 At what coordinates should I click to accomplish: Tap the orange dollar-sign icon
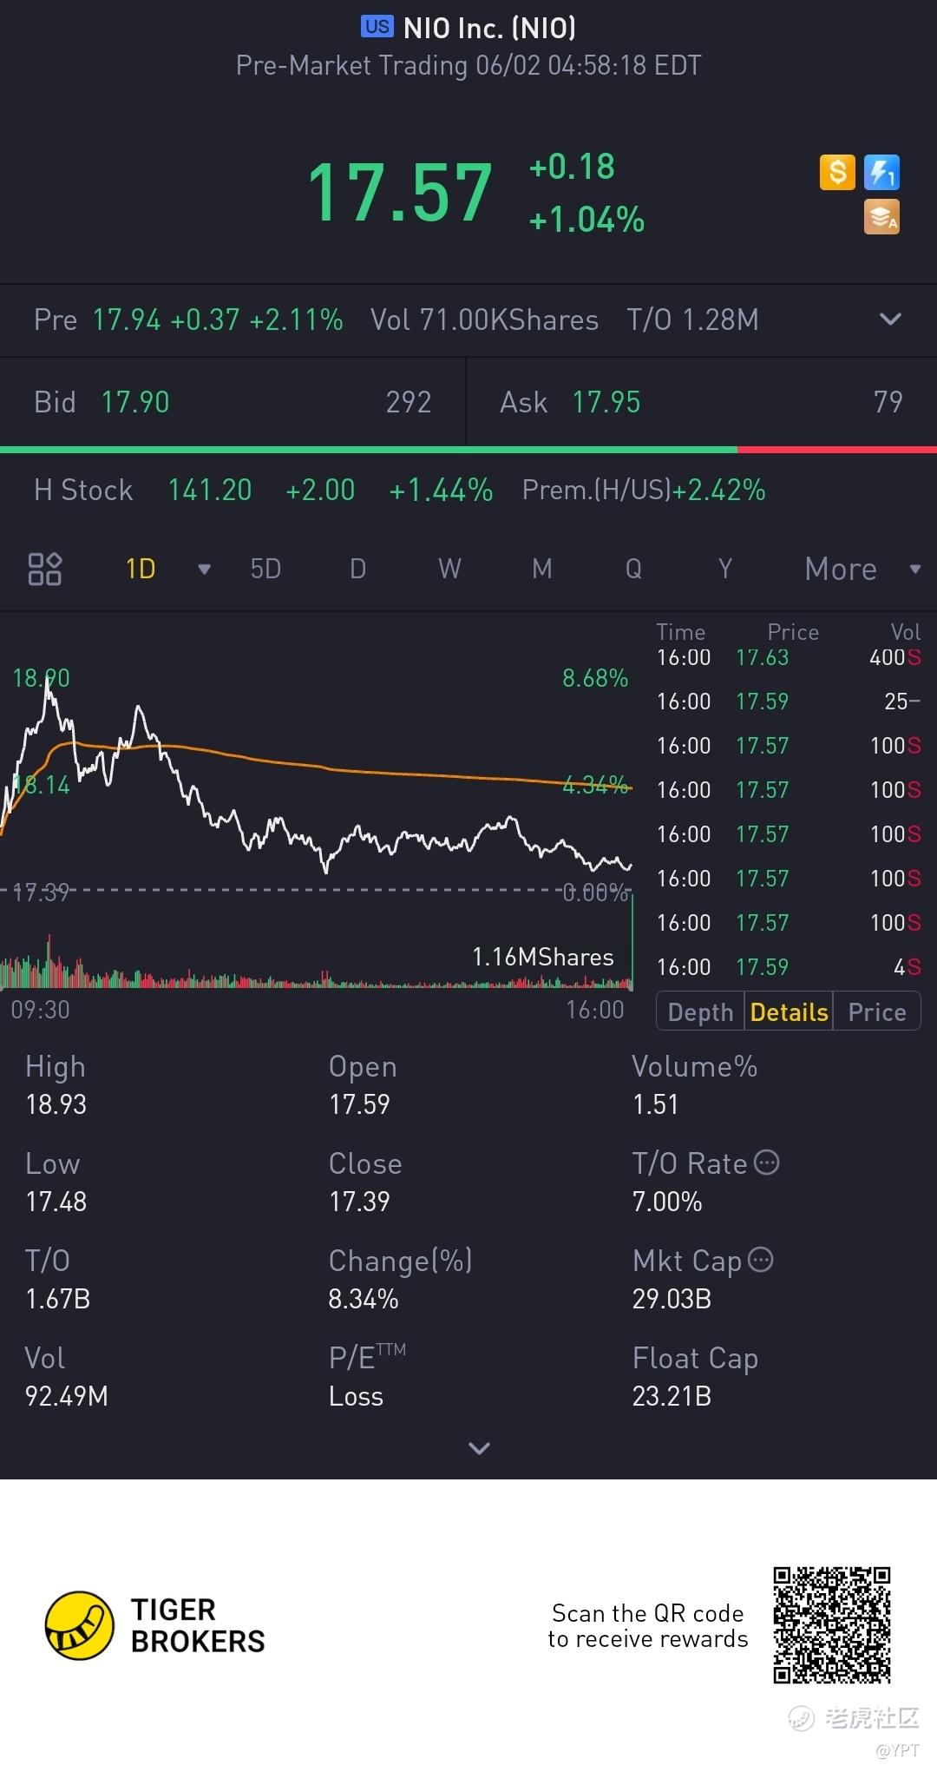[837, 172]
